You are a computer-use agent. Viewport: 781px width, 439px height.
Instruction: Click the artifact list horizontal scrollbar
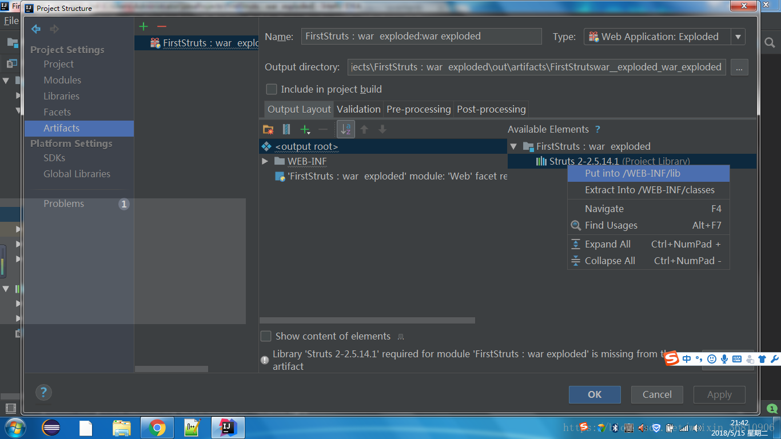172,369
